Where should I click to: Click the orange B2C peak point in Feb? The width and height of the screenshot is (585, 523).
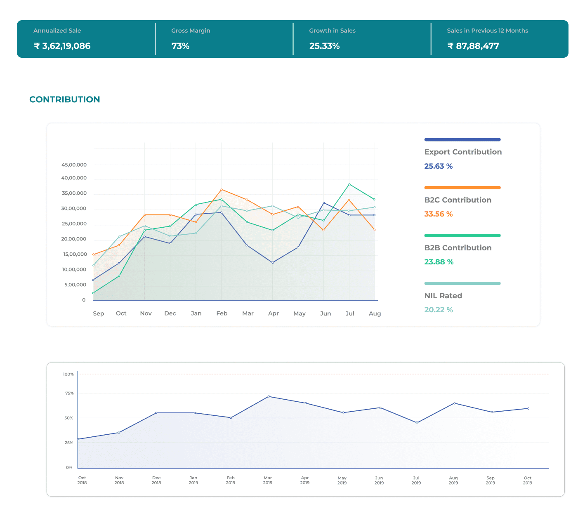(x=222, y=190)
